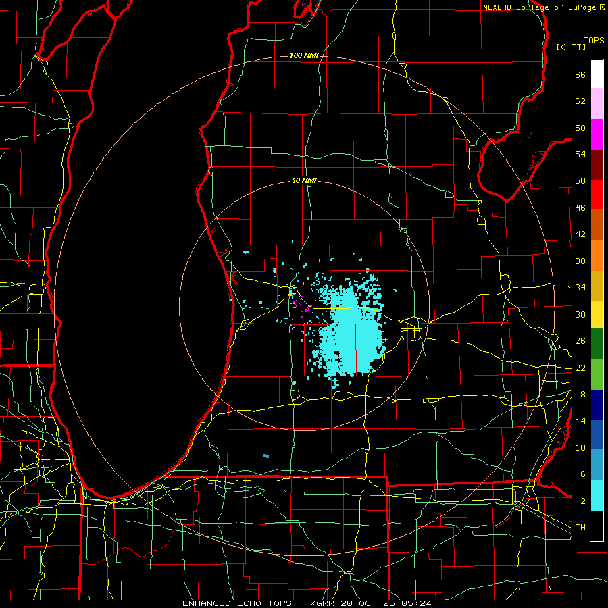The image size is (608, 608).
Task: Click the legend value "66"
Action: click(x=580, y=75)
